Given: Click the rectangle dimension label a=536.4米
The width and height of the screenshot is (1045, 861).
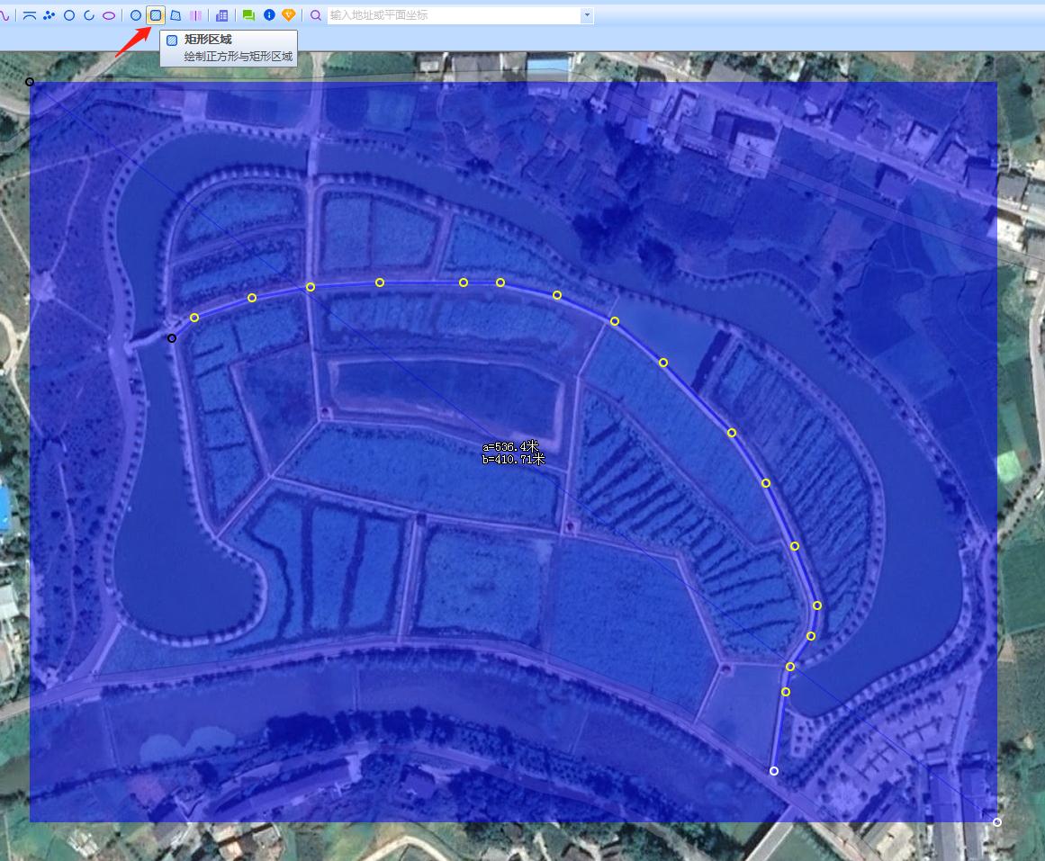Looking at the screenshot, I should coord(510,446).
